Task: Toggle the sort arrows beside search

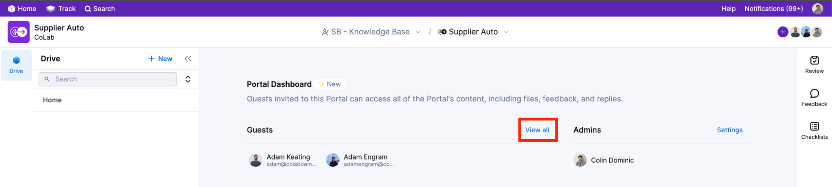Action: [188, 79]
